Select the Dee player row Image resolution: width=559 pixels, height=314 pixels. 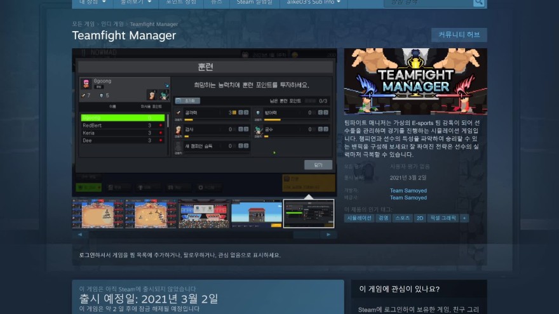123,140
